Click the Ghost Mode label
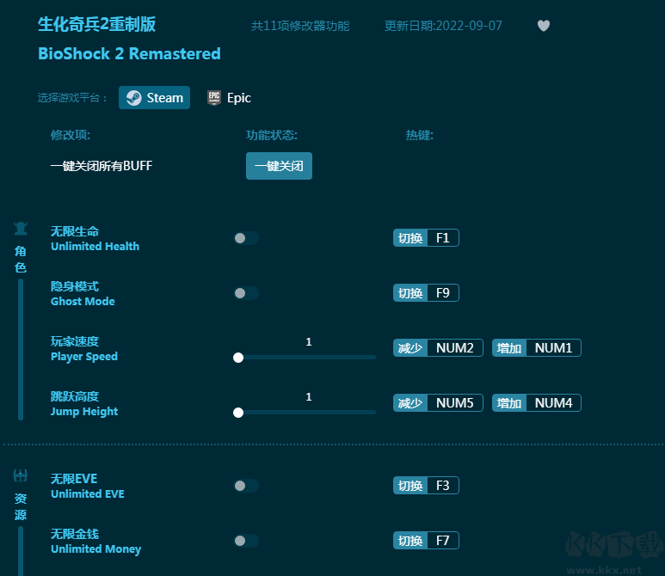 [83, 302]
